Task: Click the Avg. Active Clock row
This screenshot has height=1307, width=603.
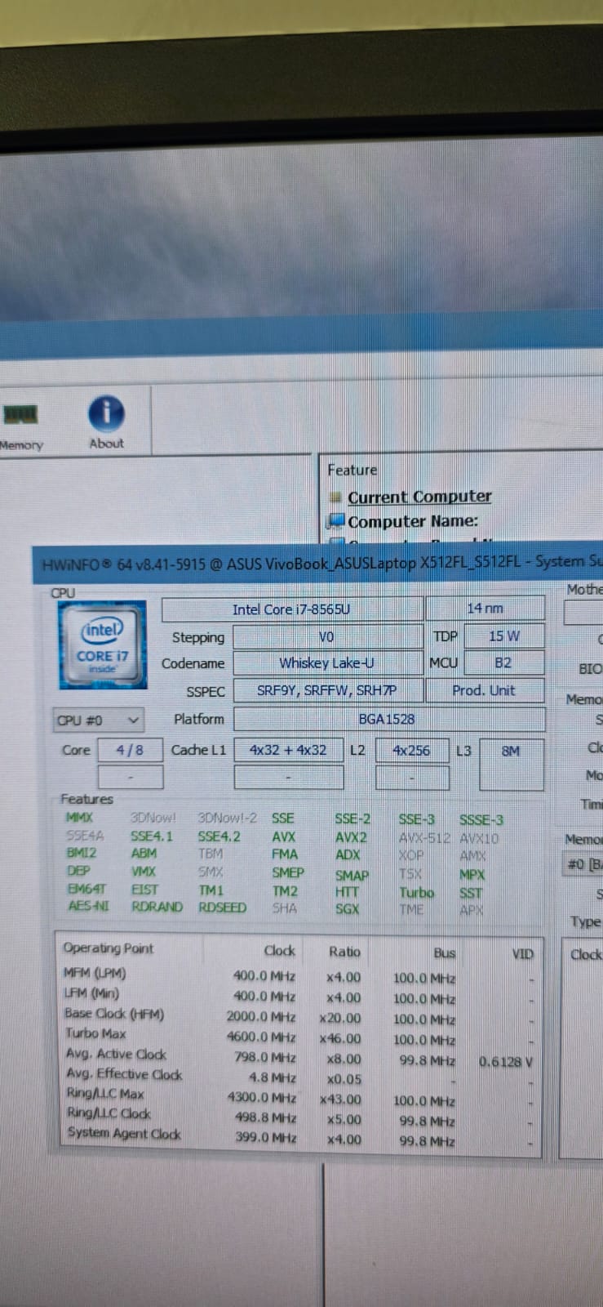Action: click(299, 1057)
